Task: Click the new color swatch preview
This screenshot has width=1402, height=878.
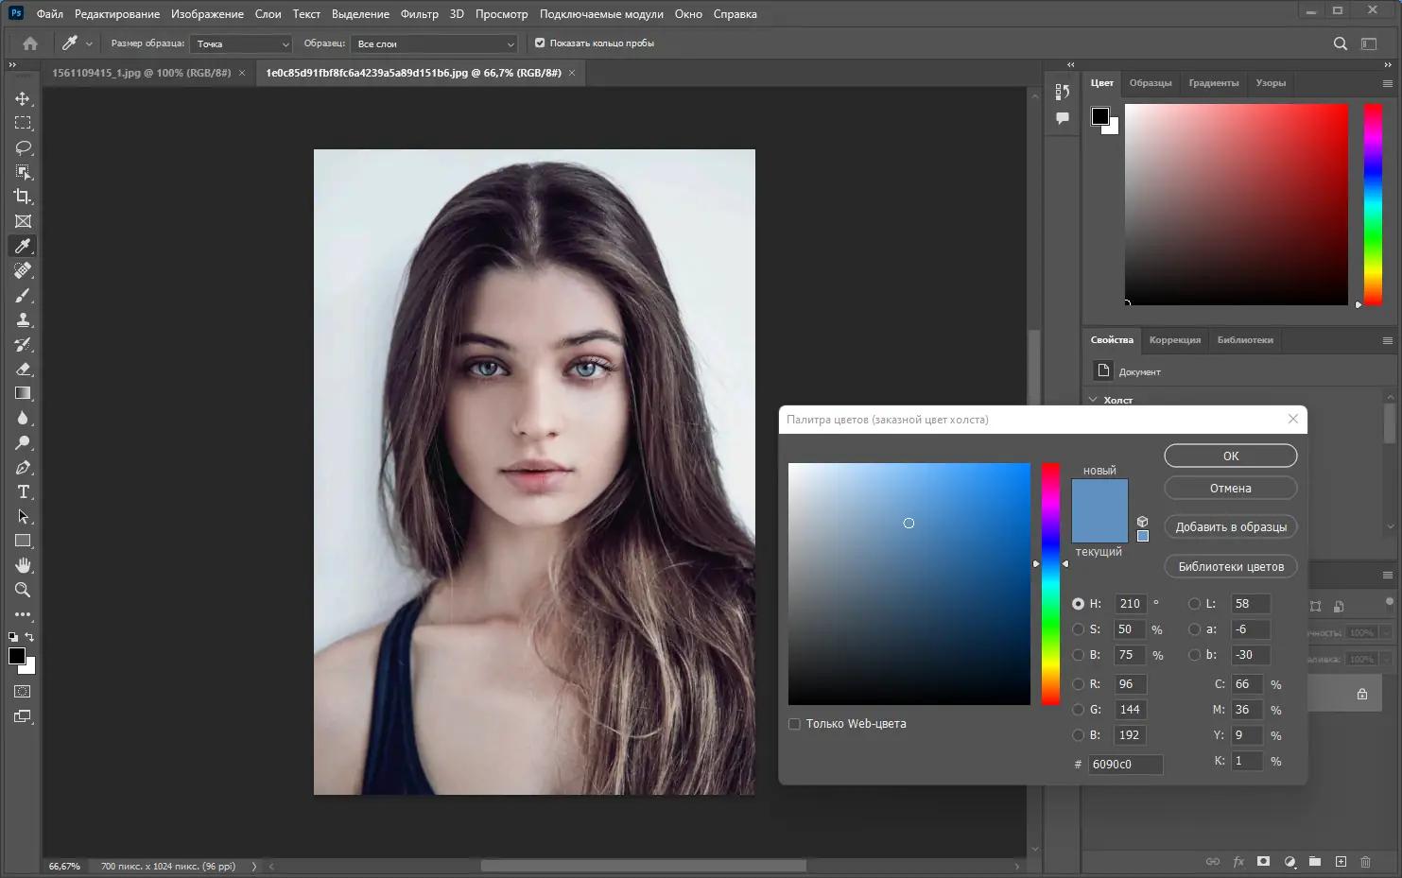Action: (1099, 495)
